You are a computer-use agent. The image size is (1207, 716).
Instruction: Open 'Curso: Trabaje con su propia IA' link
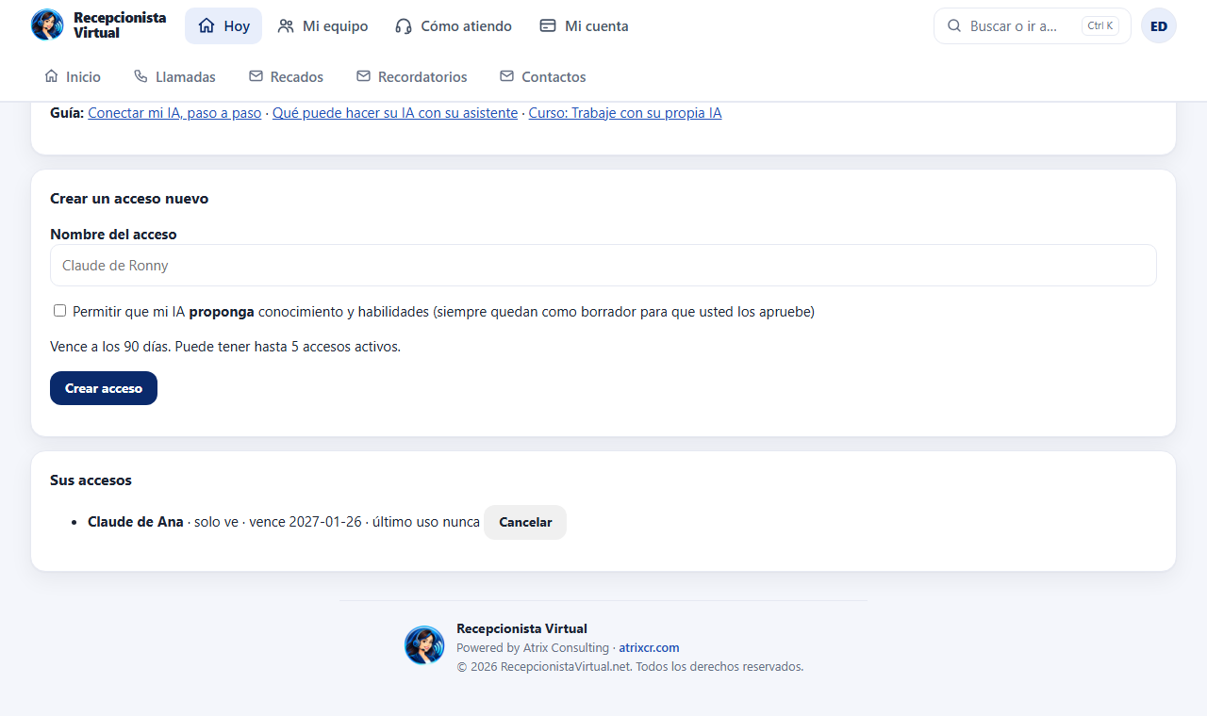point(625,113)
